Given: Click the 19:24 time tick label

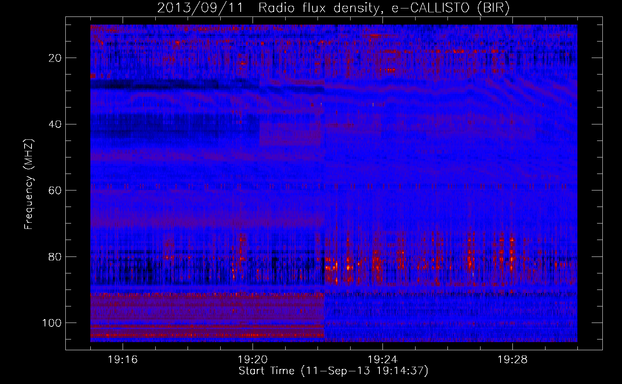Looking at the screenshot, I should click(383, 360).
